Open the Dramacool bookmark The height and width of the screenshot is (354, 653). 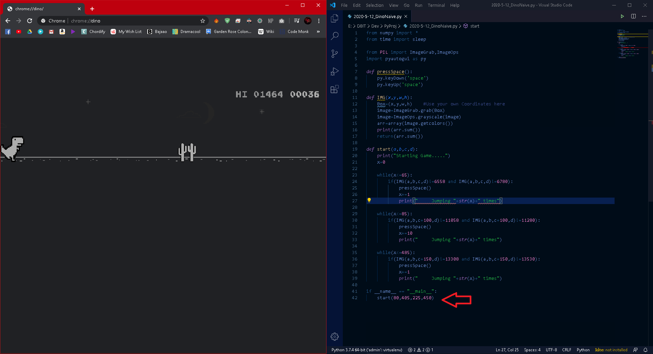(x=186, y=32)
